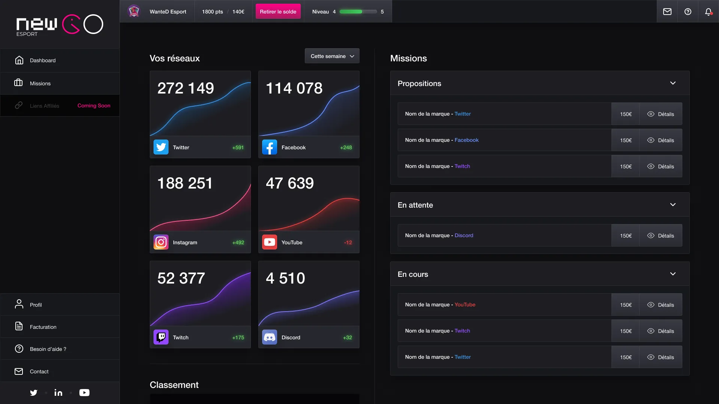View Détails for YouTube mission en cours
719x404 pixels.
click(661, 304)
